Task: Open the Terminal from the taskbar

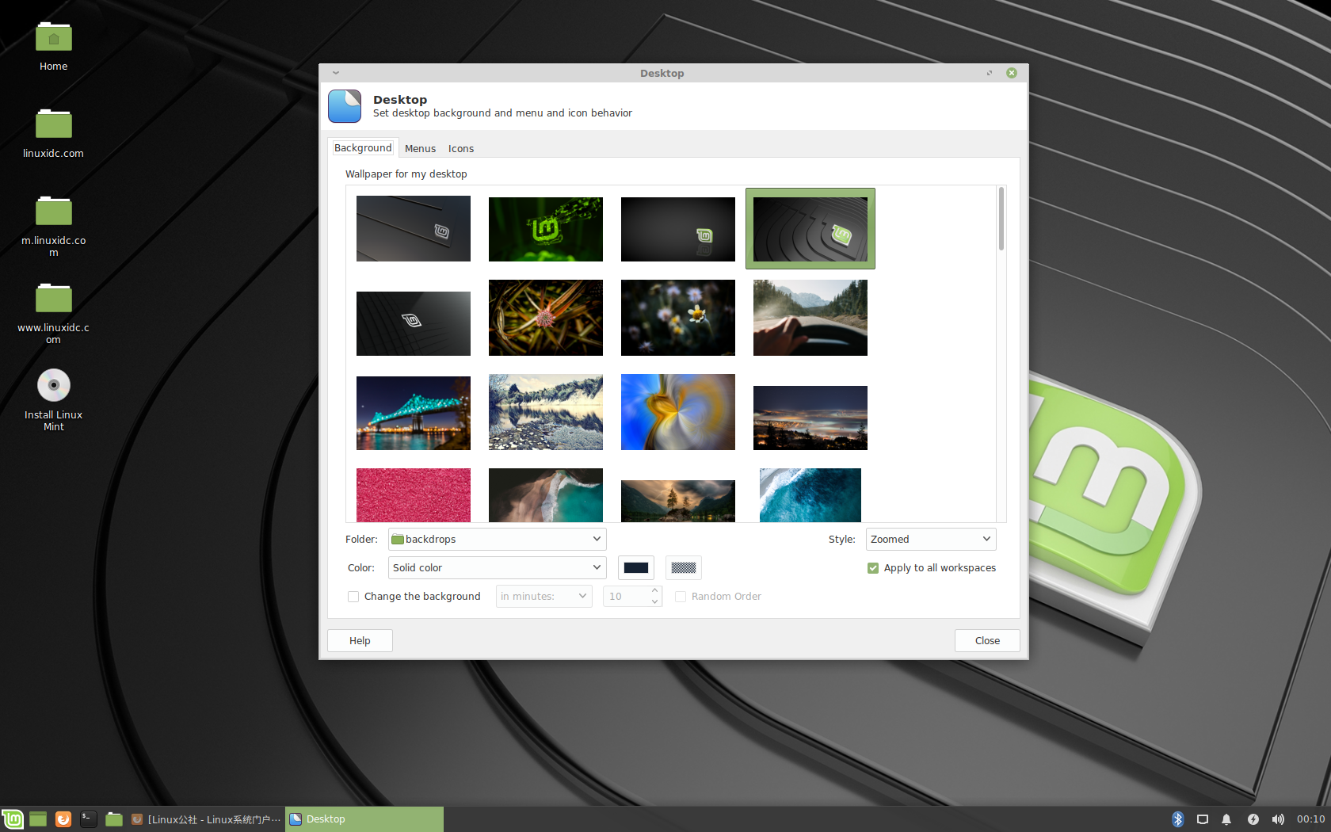Action: point(89,819)
